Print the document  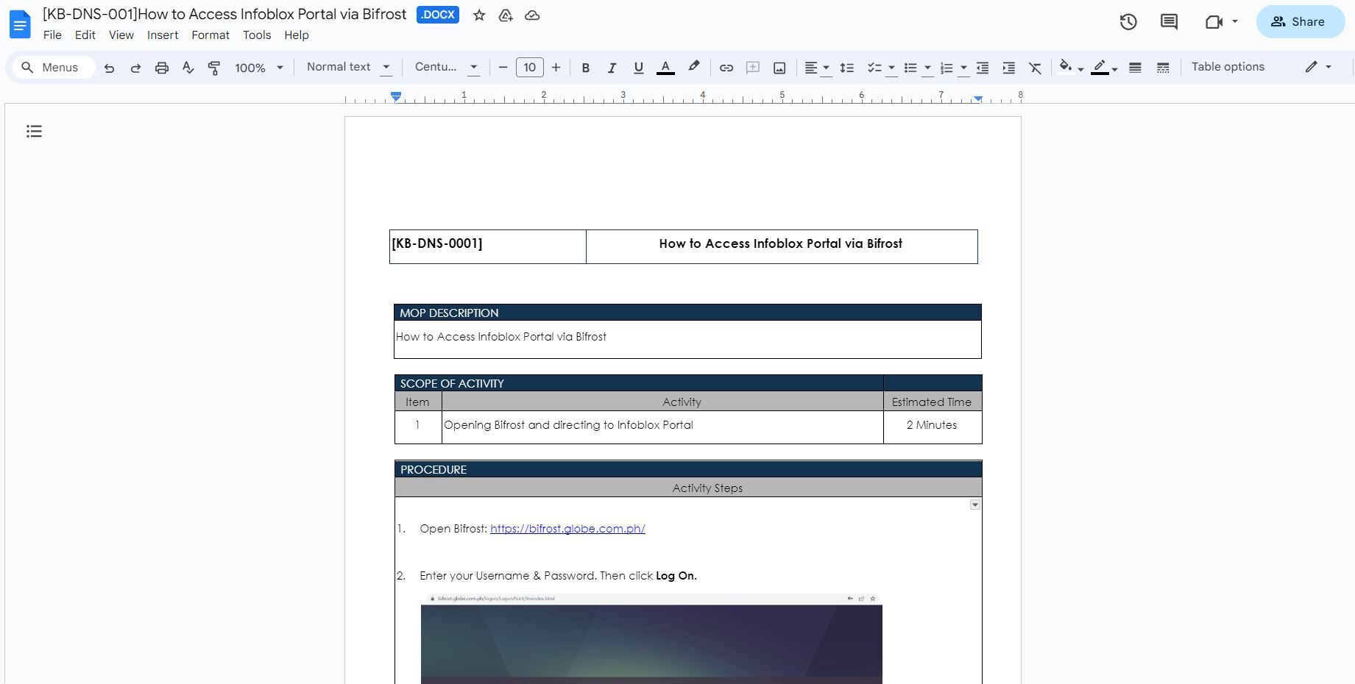162,68
